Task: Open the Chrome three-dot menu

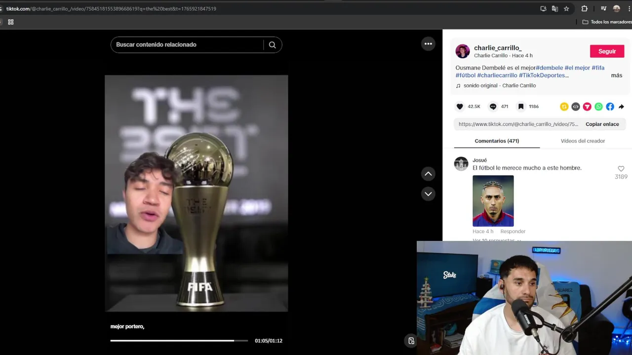Action: coord(629,8)
